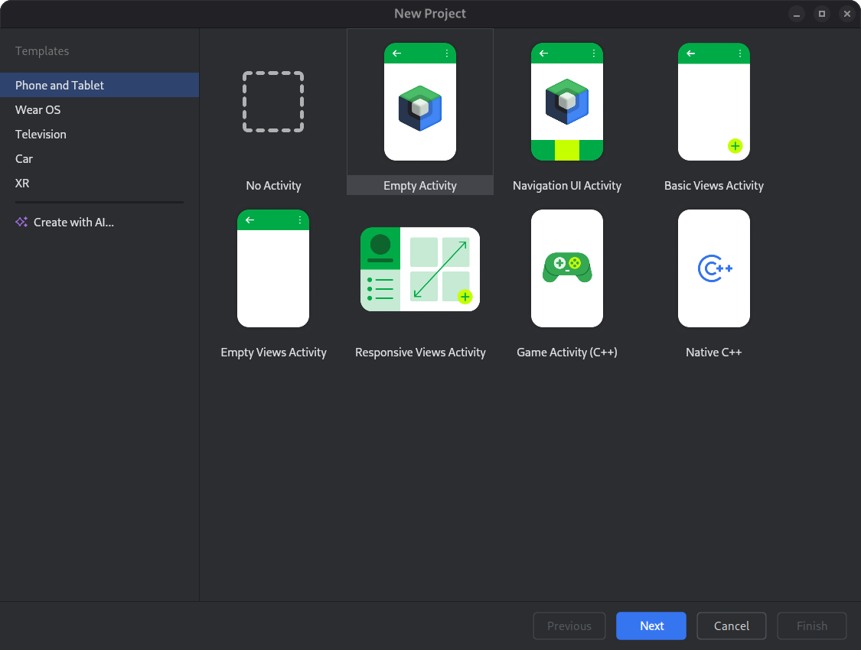
Task: Click the Finish button
Action: (x=811, y=626)
